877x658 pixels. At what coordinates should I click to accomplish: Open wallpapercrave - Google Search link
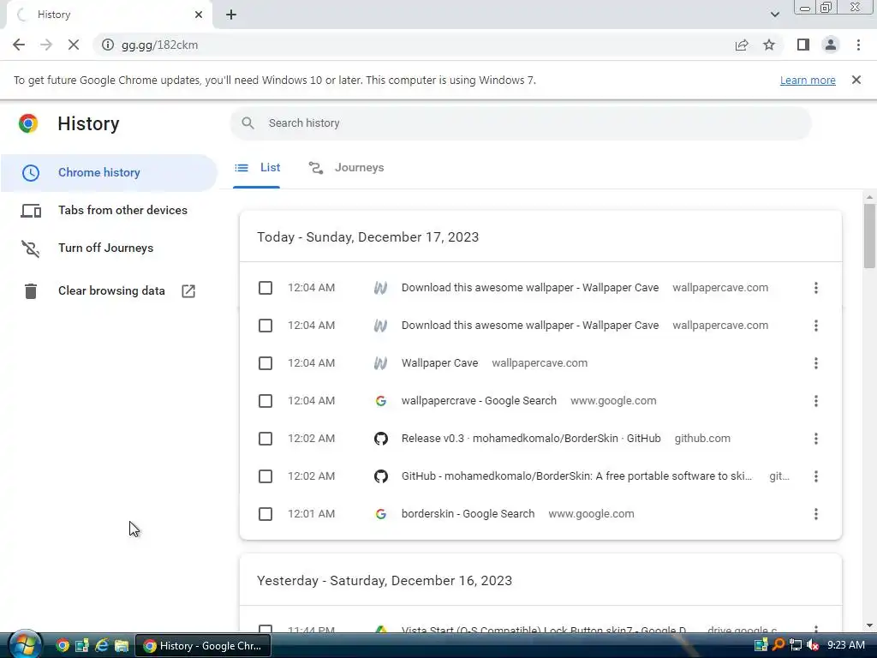pos(479,401)
